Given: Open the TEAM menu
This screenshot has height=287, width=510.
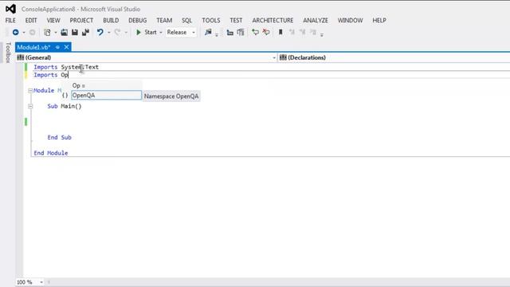Looking at the screenshot, I should [x=164, y=20].
